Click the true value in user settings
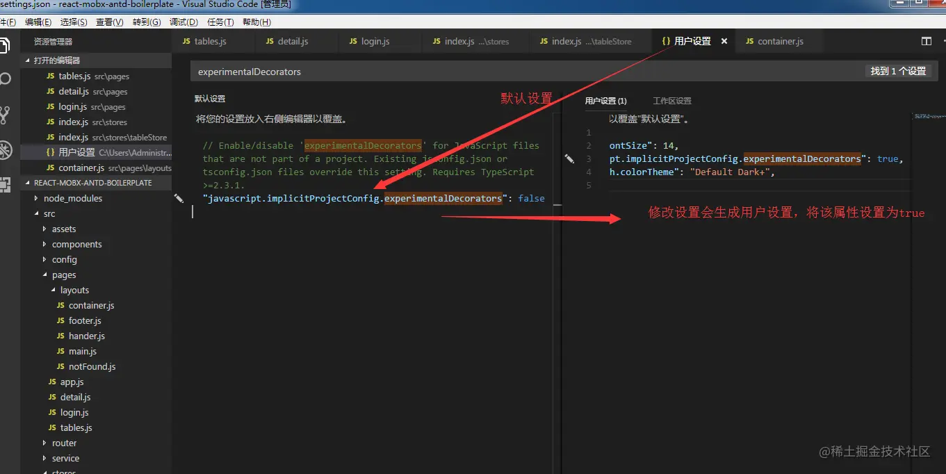Screen dimensions: 946x474 pyautogui.click(x=888, y=159)
